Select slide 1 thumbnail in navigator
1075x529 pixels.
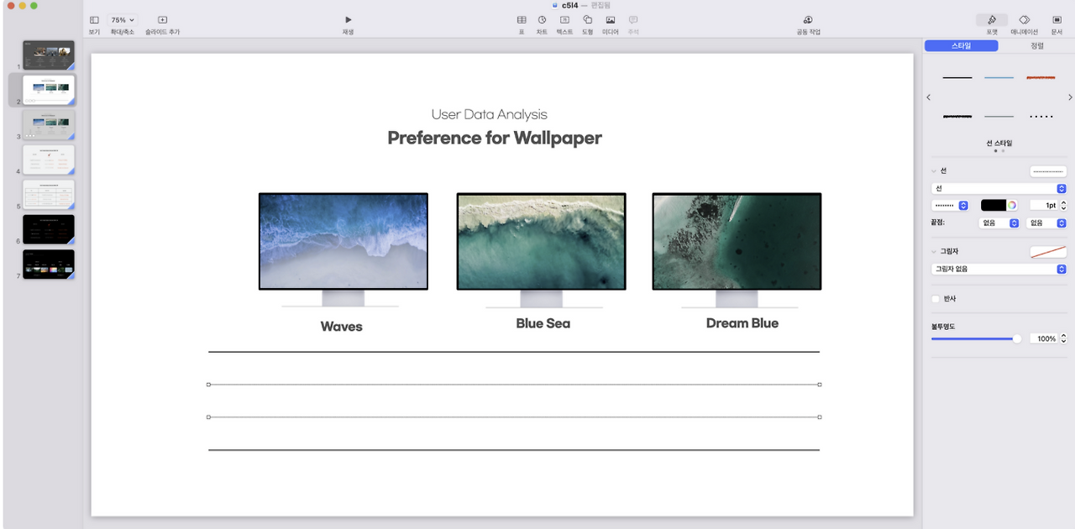coord(49,55)
